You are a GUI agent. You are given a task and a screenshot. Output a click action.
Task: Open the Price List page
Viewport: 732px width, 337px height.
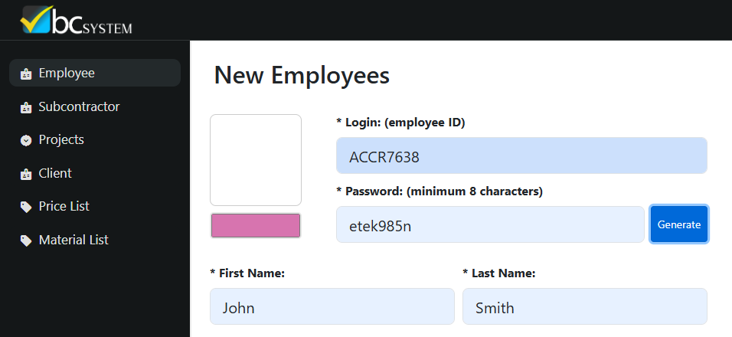[x=95, y=206]
